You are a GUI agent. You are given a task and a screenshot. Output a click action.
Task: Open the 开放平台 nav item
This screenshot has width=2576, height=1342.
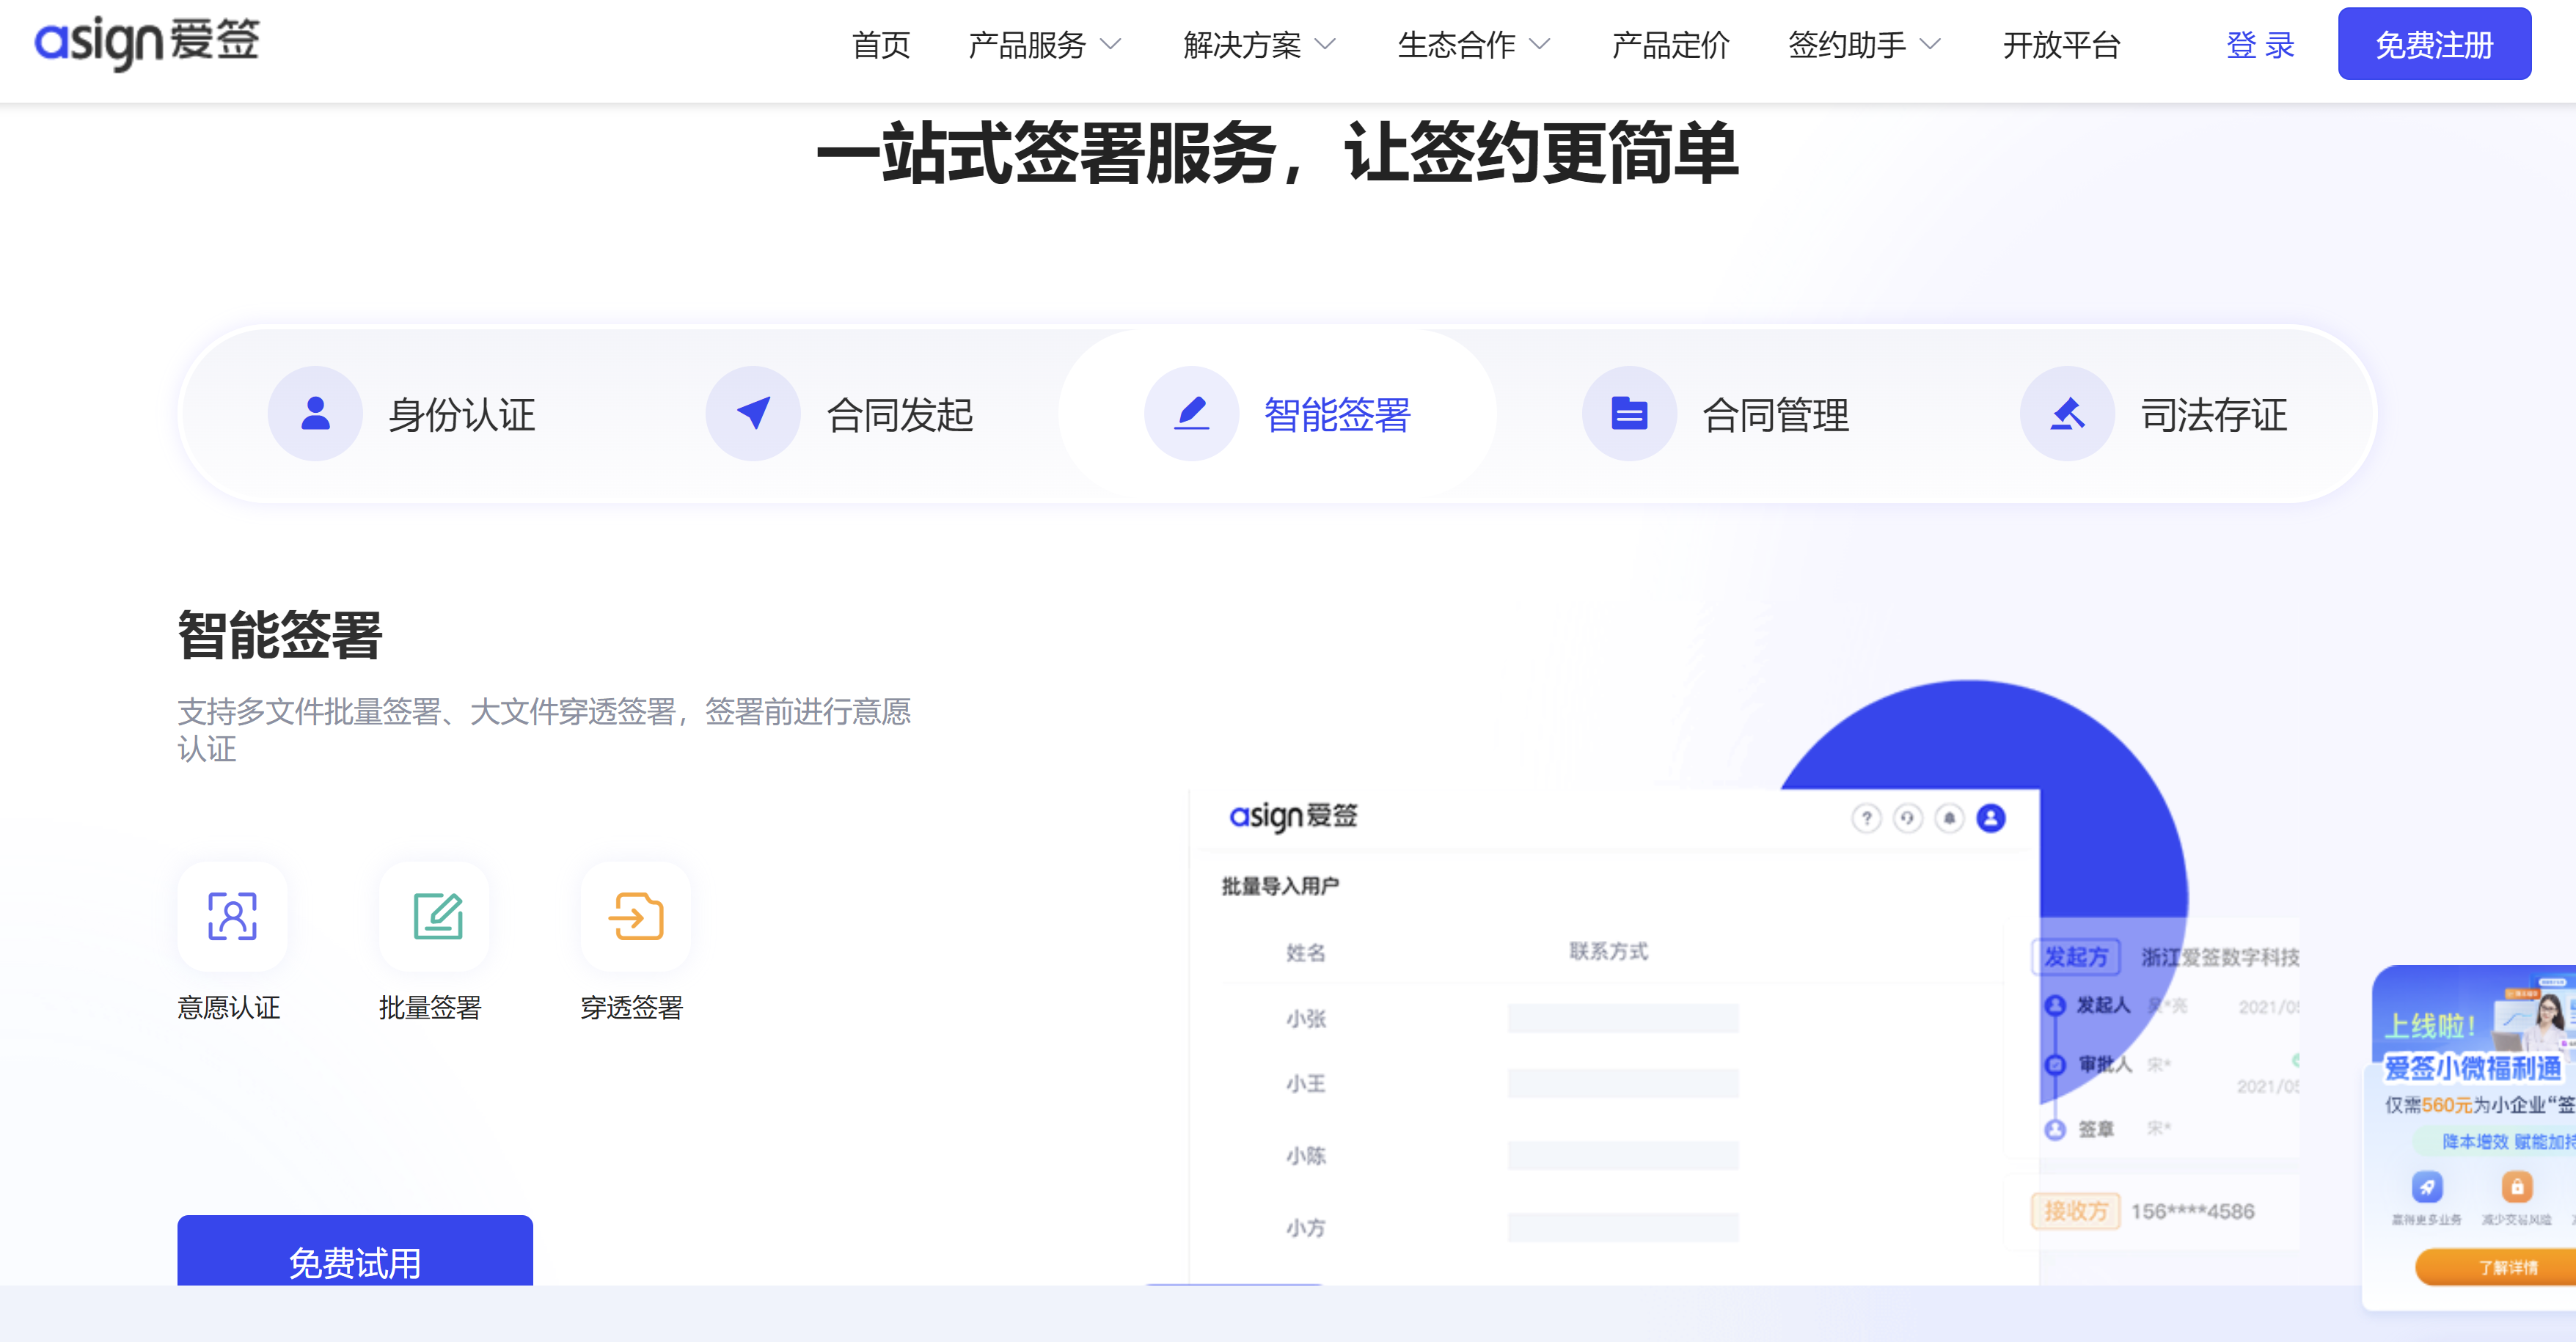pos(2061,45)
